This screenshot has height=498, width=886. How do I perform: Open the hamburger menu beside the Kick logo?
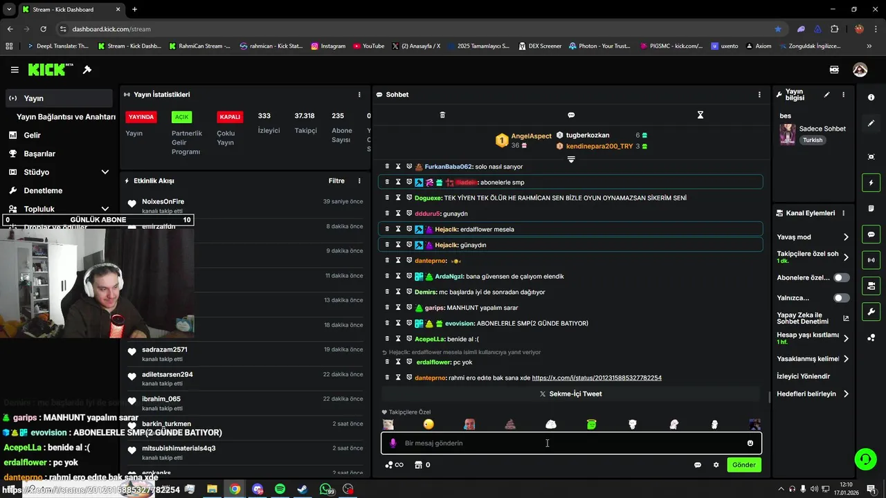pos(15,70)
